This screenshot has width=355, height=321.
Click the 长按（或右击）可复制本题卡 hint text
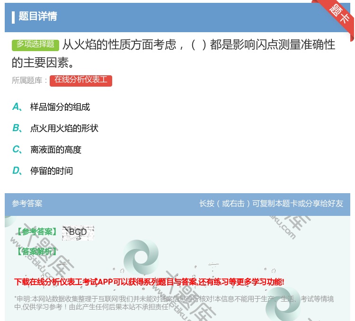271,204
